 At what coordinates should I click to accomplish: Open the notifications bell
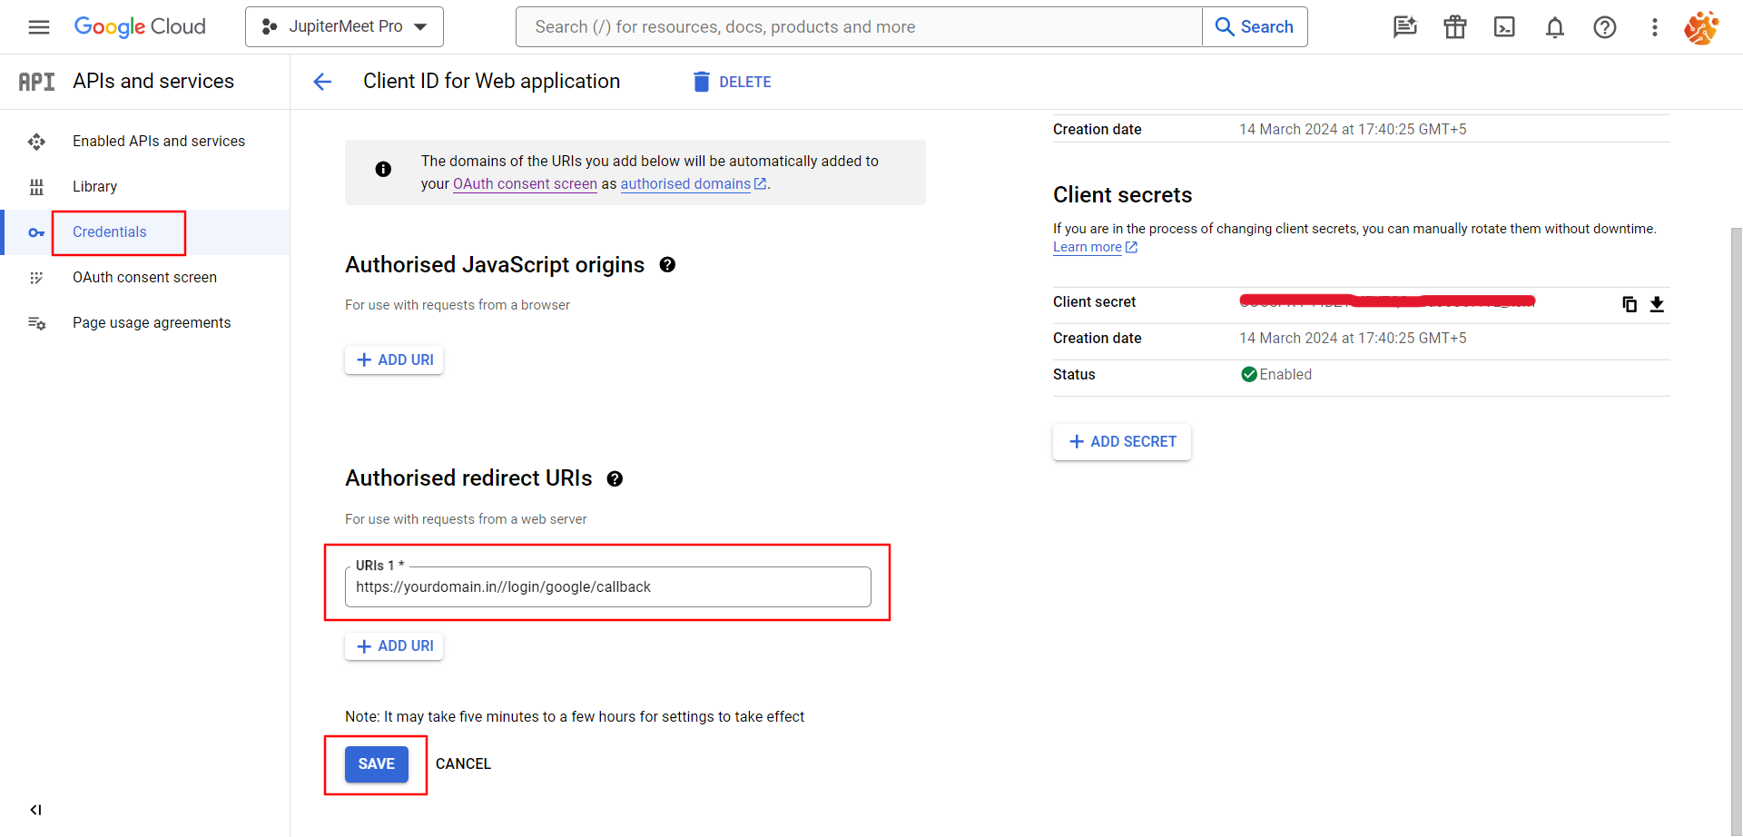pyautogui.click(x=1555, y=27)
